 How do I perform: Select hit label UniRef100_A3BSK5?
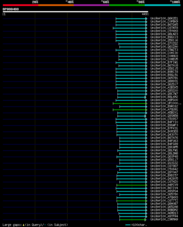(164, 87)
